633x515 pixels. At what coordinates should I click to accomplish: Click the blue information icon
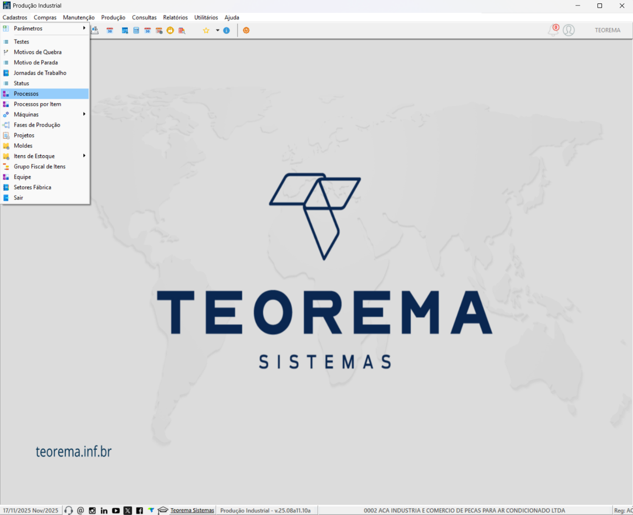(227, 31)
